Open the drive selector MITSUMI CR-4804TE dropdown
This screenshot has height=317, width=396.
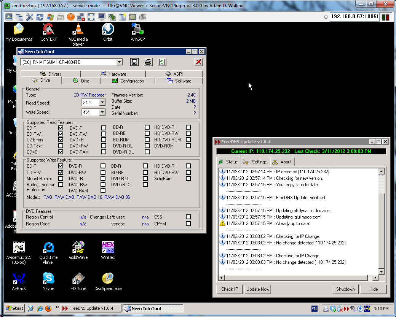(x=120, y=62)
